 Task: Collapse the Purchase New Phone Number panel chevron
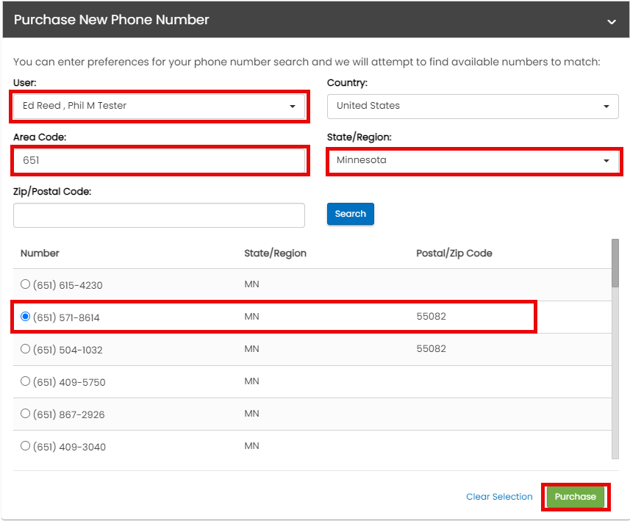pyautogui.click(x=611, y=22)
